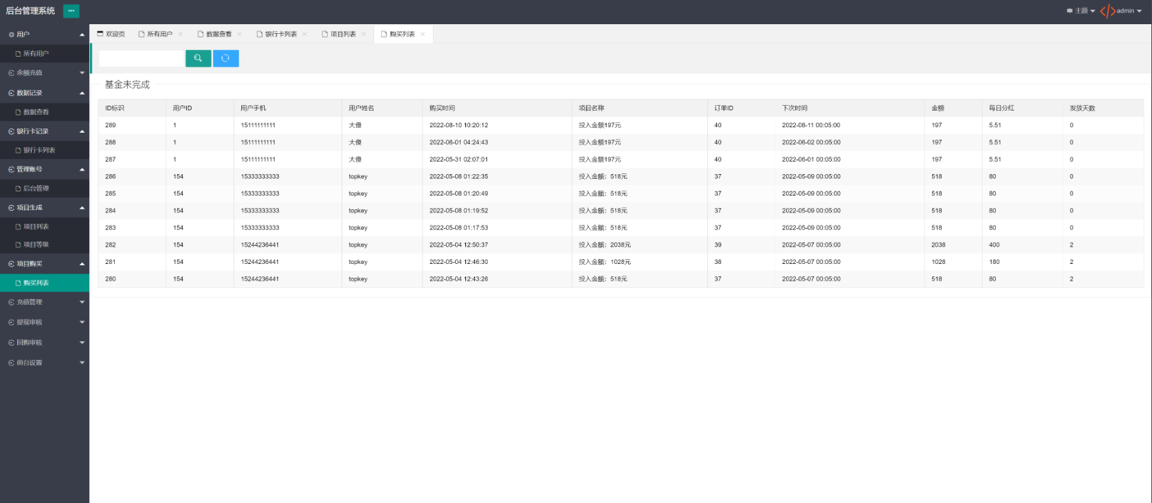This screenshot has height=503, width=1152.
Task: Collapse the 项目生成 sidebar group
Action: (x=44, y=207)
